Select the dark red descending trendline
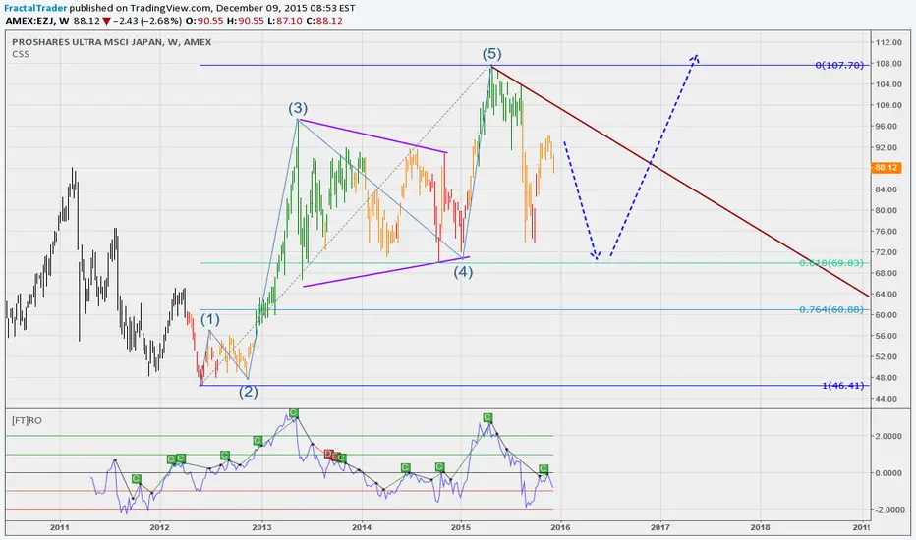 [x=681, y=182]
